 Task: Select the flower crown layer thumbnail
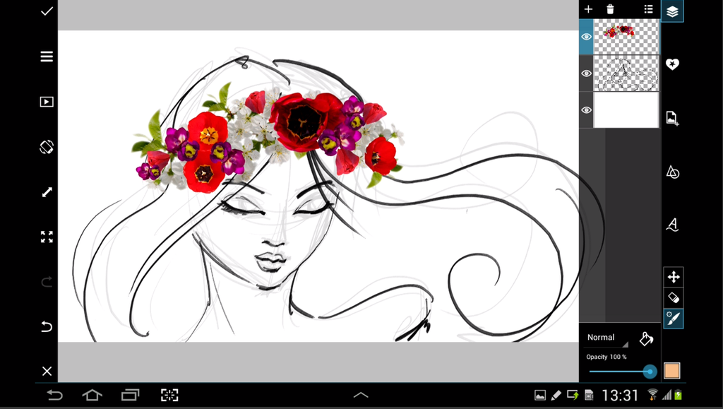pos(626,37)
